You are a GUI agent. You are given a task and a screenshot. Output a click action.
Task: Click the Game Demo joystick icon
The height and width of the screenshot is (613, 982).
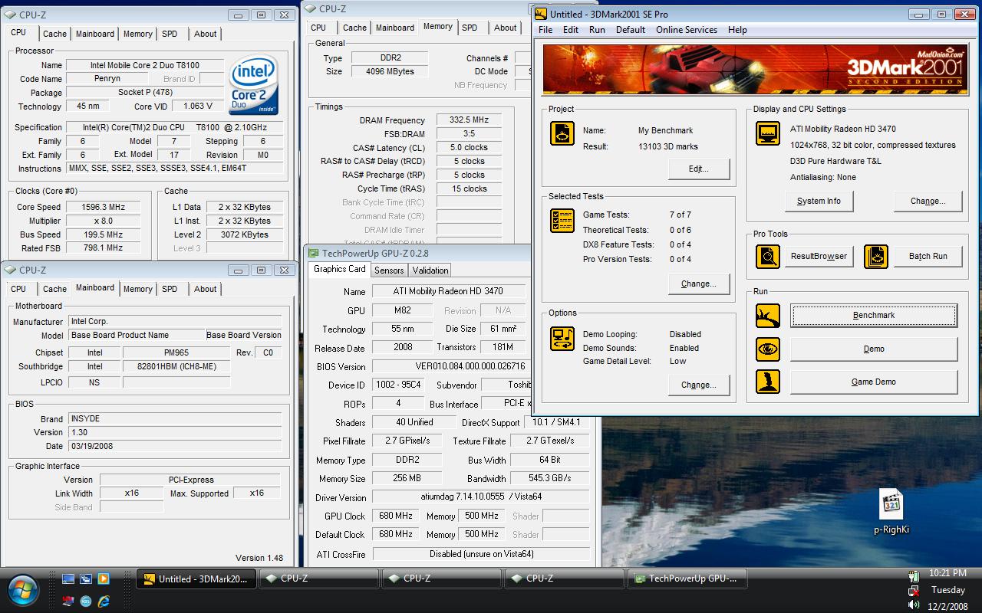pyautogui.click(x=768, y=382)
